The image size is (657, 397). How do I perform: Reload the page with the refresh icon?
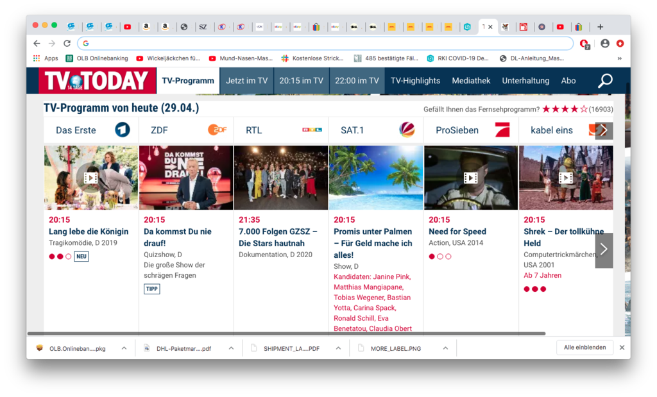point(67,43)
